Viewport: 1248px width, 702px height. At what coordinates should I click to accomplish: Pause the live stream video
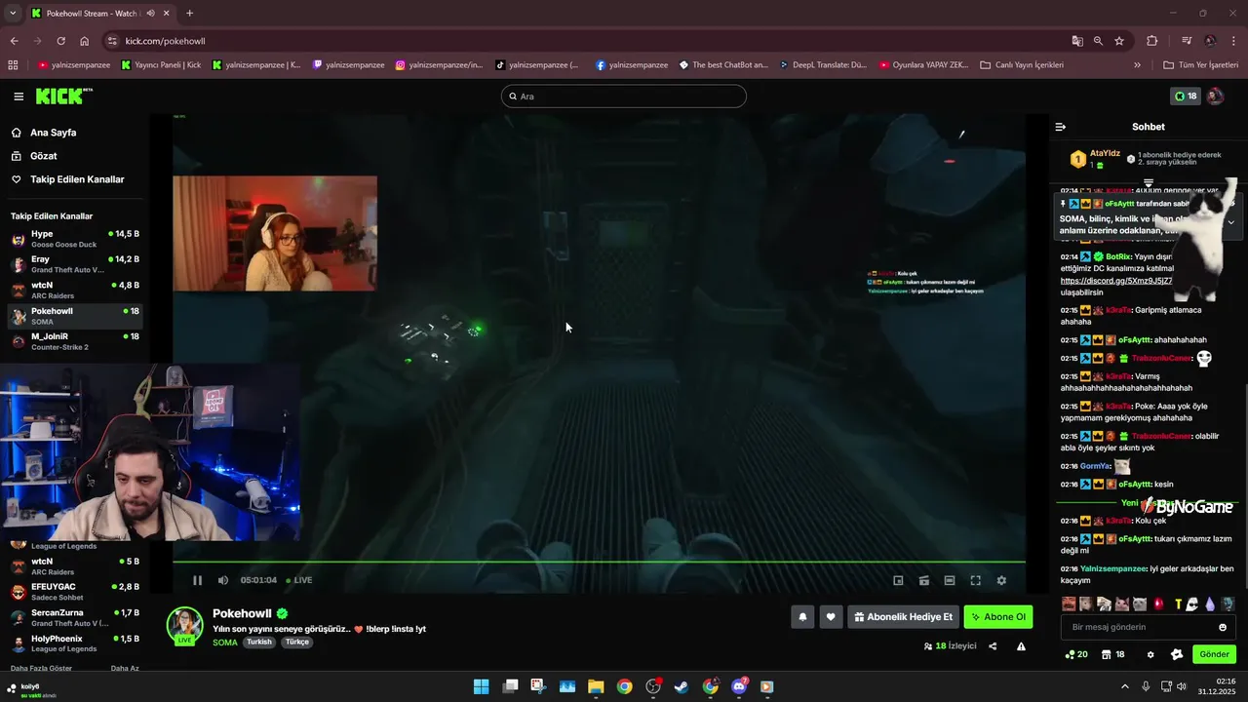point(197,580)
